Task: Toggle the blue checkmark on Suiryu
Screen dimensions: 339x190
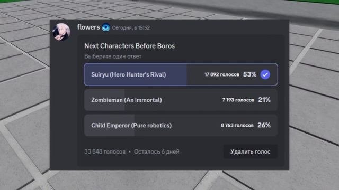Action: coord(265,74)
